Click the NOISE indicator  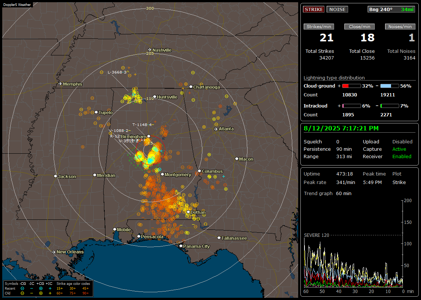pos(337,9)
